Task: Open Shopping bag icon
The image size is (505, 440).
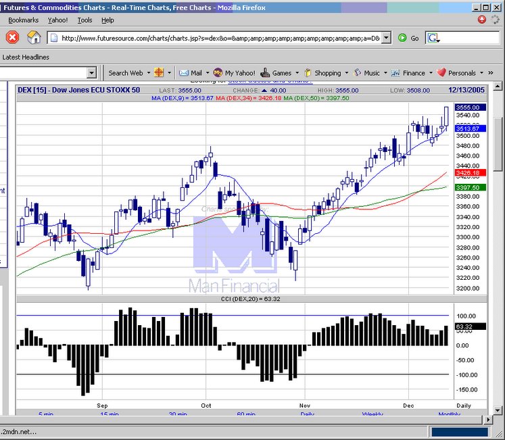Action: [308, 73]
